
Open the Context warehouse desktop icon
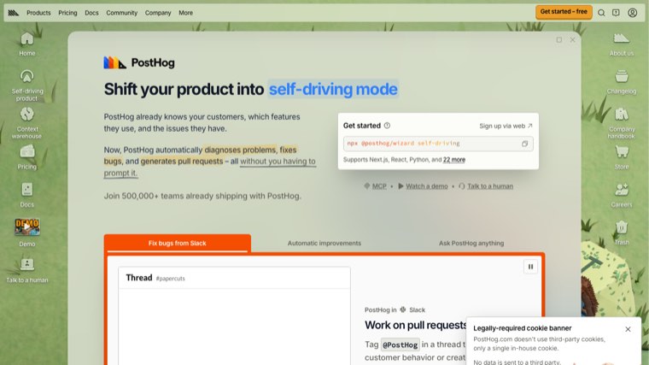click(x=27, y=122)
